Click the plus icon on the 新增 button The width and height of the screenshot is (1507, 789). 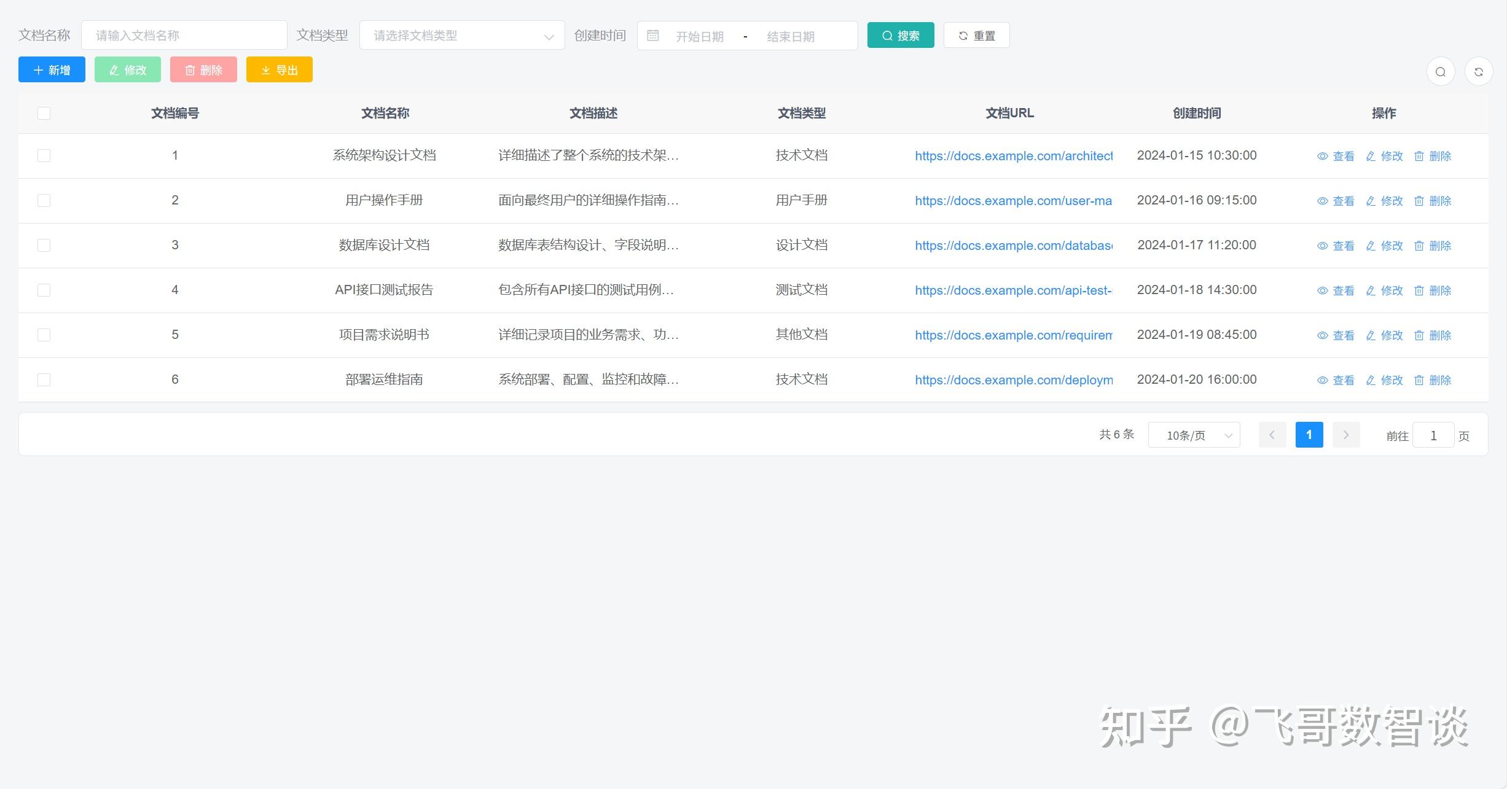point(37,69)
